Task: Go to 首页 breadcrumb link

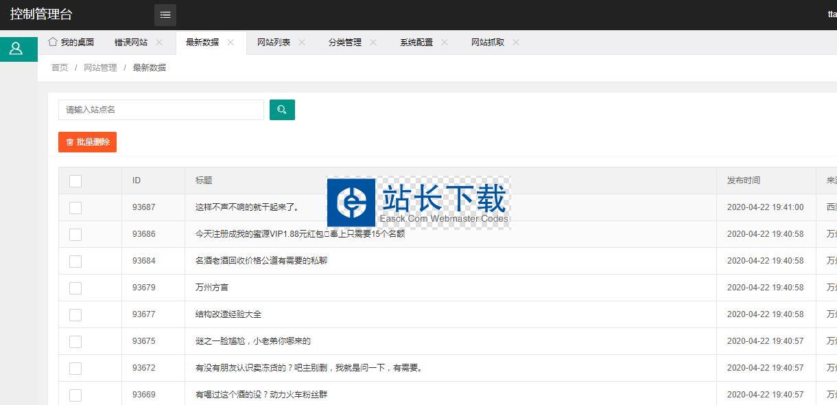Action: point(60,68)
